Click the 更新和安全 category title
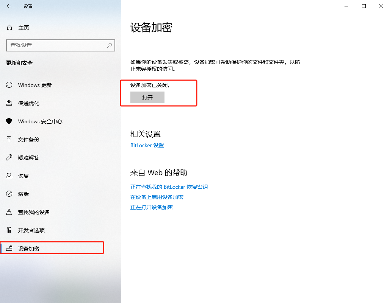The width and height of the screenshot is (390, 303). click(19, 63)
